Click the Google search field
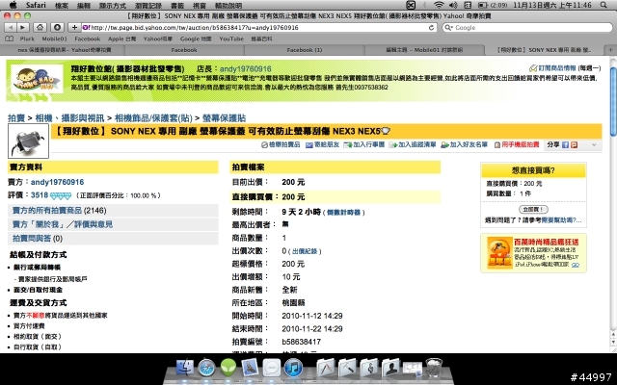This screenshot has width=617, height=385. pos(527,28)
